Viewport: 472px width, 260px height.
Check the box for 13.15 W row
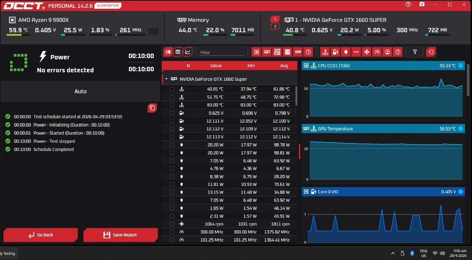[172, 192]
